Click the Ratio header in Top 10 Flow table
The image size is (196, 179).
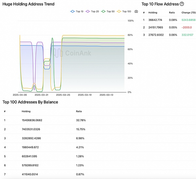coord(172,12)
